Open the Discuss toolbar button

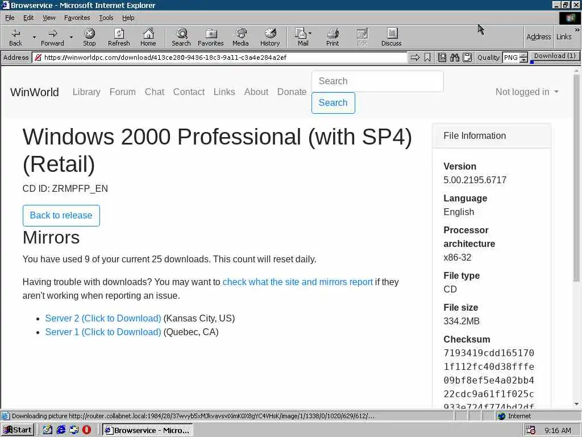coord(392,37)
